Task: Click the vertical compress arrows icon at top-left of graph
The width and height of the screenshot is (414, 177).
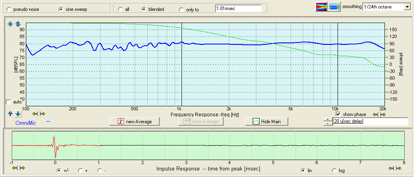Action: point(18,24)
